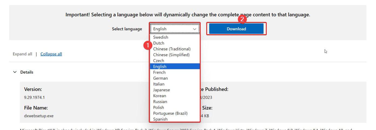Collapse the Details section chevron

(15, 72)
